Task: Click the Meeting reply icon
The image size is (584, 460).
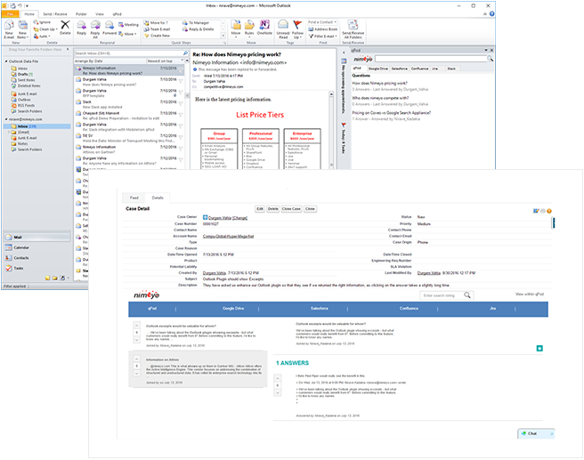Action: pos(128,25)
